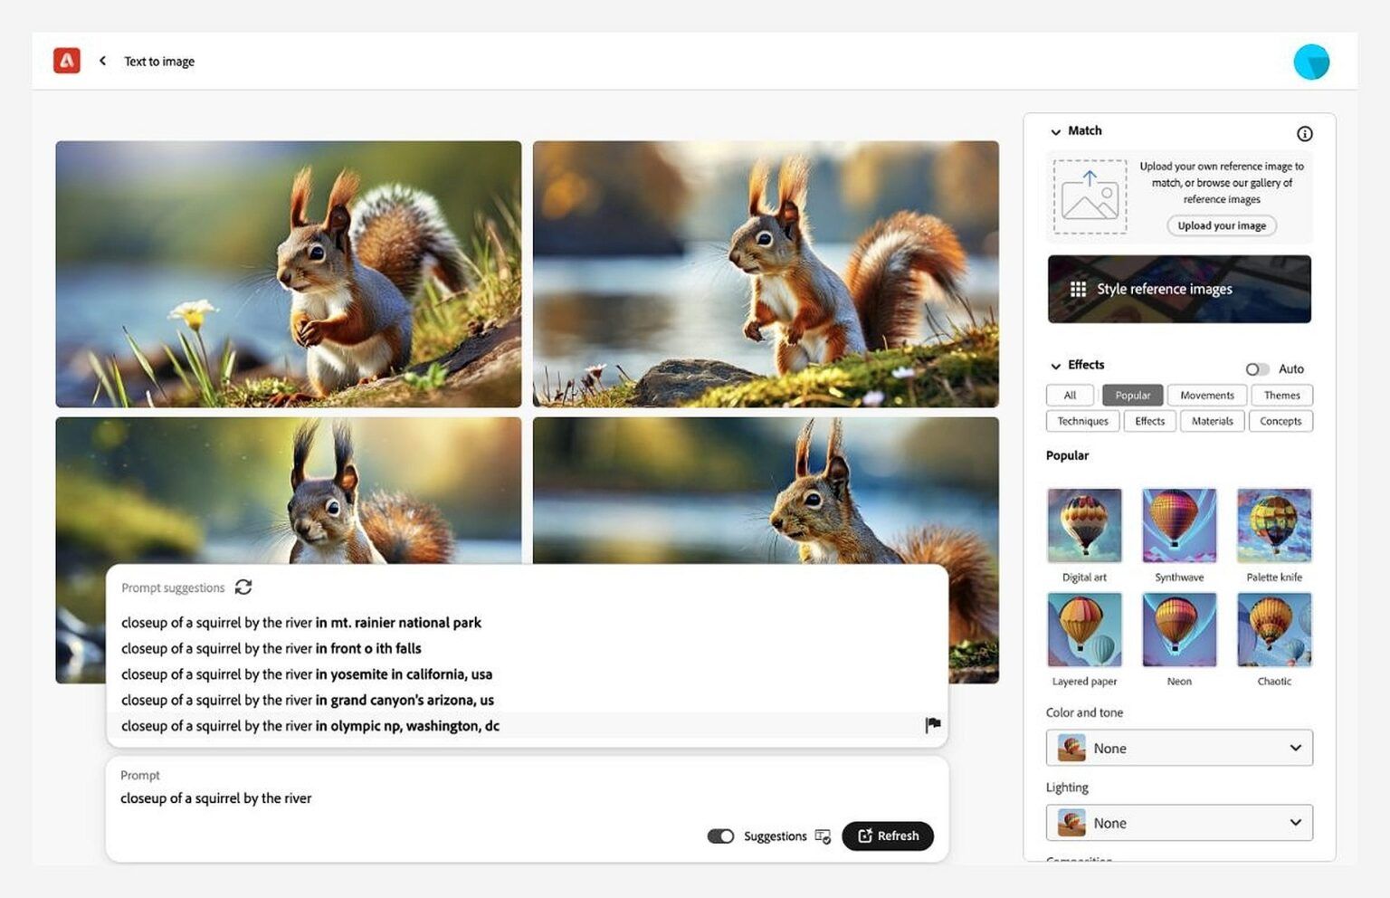Screen dimensions: 1390x898
Task: Toggle the Suggestions switch off
Action: pos(720,836)
